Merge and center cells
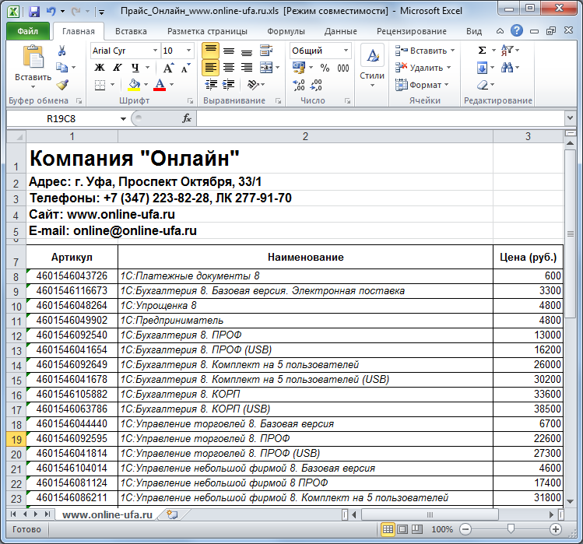The image size is (583, 544). click(266, 67)
